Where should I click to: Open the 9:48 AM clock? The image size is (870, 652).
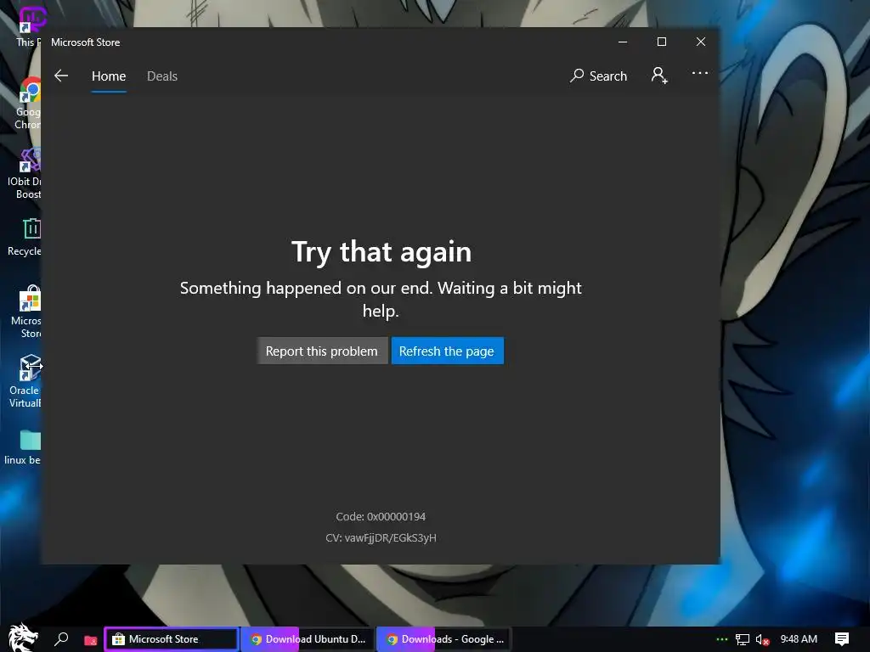(x=799, y=639)
